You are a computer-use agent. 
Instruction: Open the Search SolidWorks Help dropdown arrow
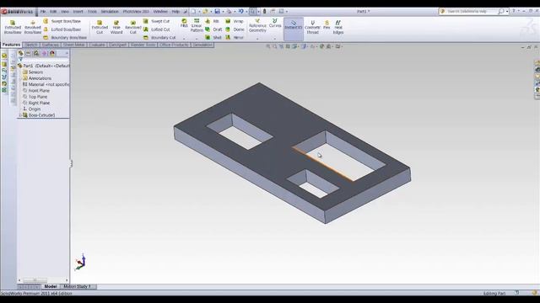(x=507, y=11)
